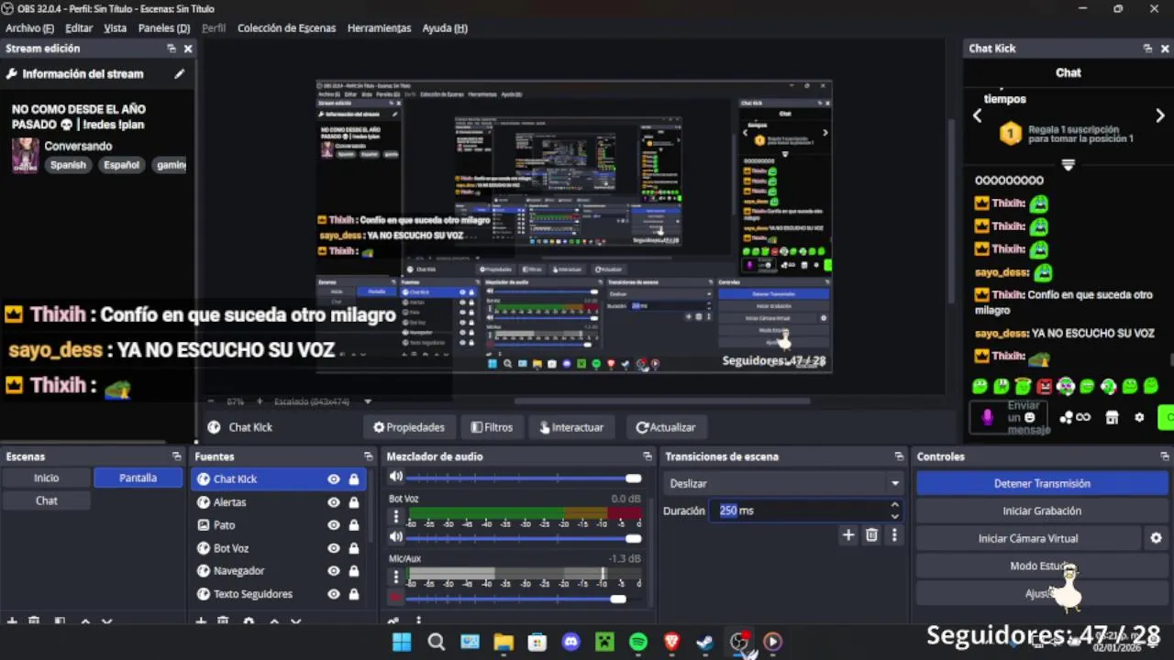Open Kick chat settings gear
Image resolution: width=1174 pixels, height=660 pixels.
[1139, 417]
